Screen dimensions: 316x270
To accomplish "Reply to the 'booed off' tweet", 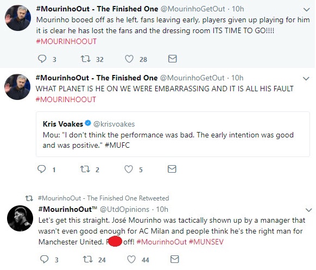I will [x=42, y=59].
